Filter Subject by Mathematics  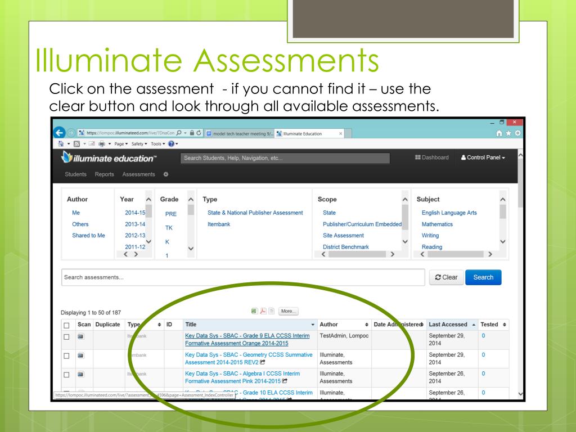(x=437, y=224)
